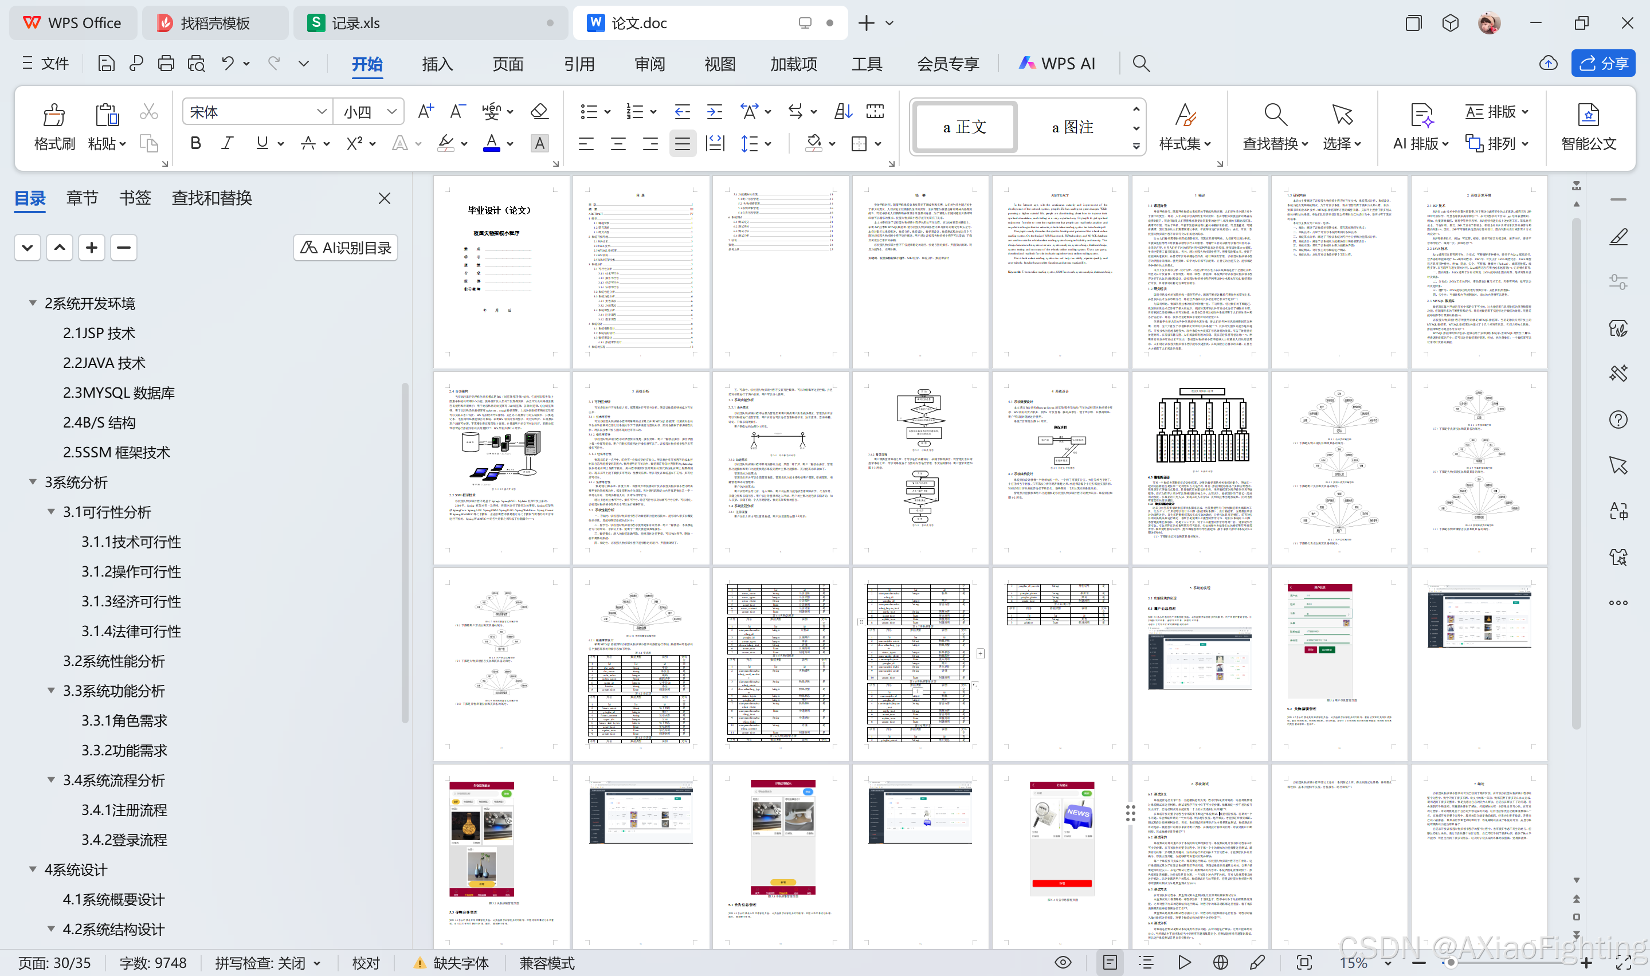The image size is (1650, 976).
Task: Click the ribbon search magnifier icon
Action: [1141, 63]
